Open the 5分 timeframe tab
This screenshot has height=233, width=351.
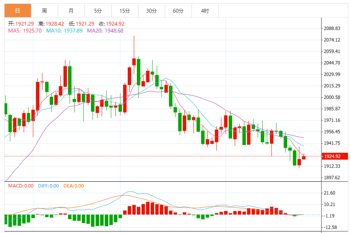[x=98, y=11]
